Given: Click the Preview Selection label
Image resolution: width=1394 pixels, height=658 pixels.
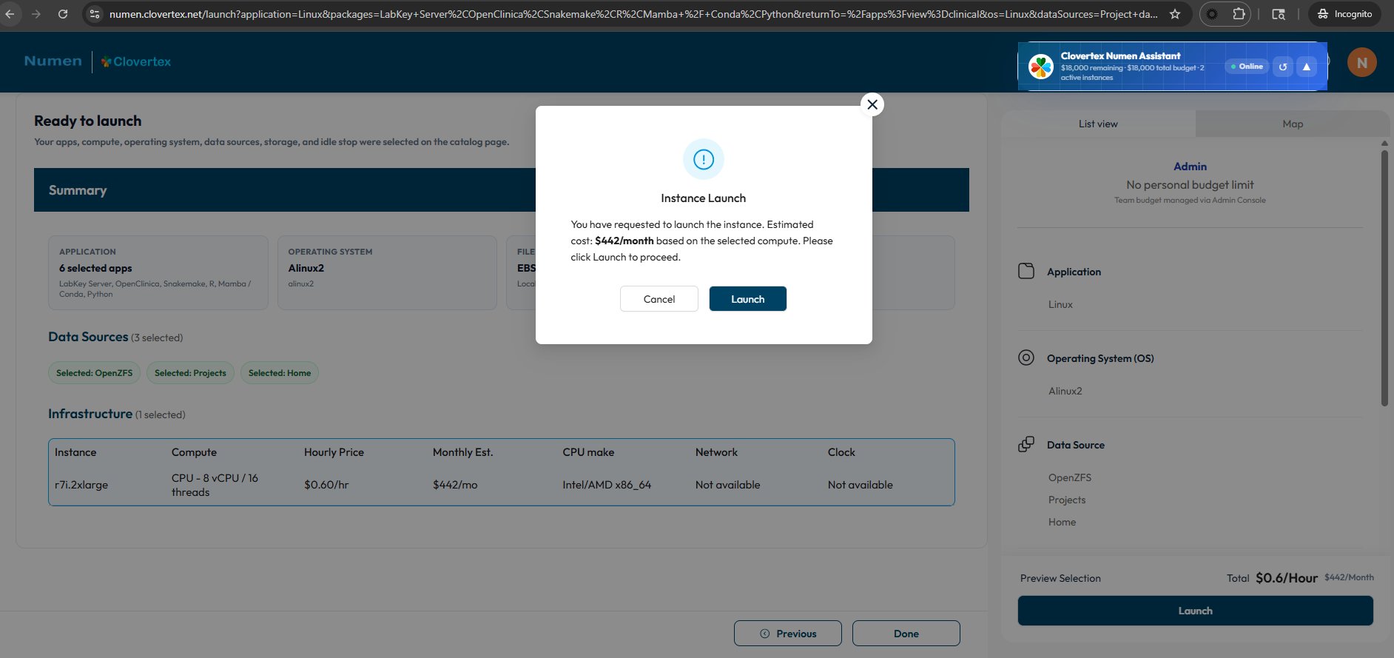Looking at the screenshot, I should click(x=1060, y=578).
